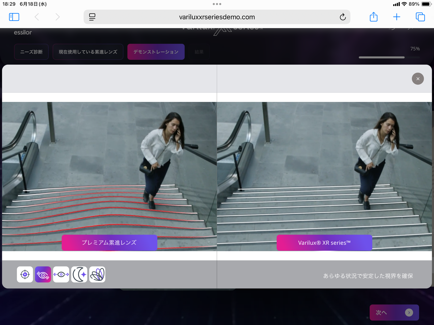Reload the current web page
The image size is (434, 325).
[x=342, y=17]
